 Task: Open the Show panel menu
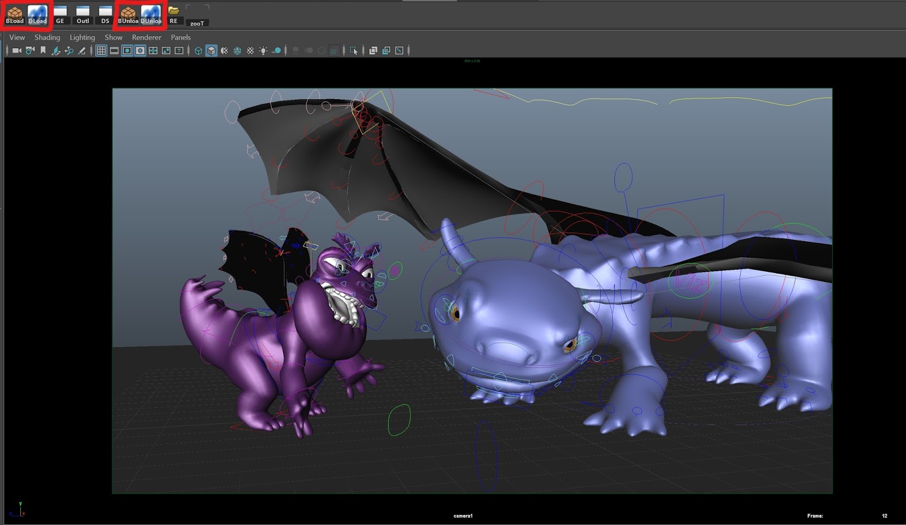(x=113, y=37)
